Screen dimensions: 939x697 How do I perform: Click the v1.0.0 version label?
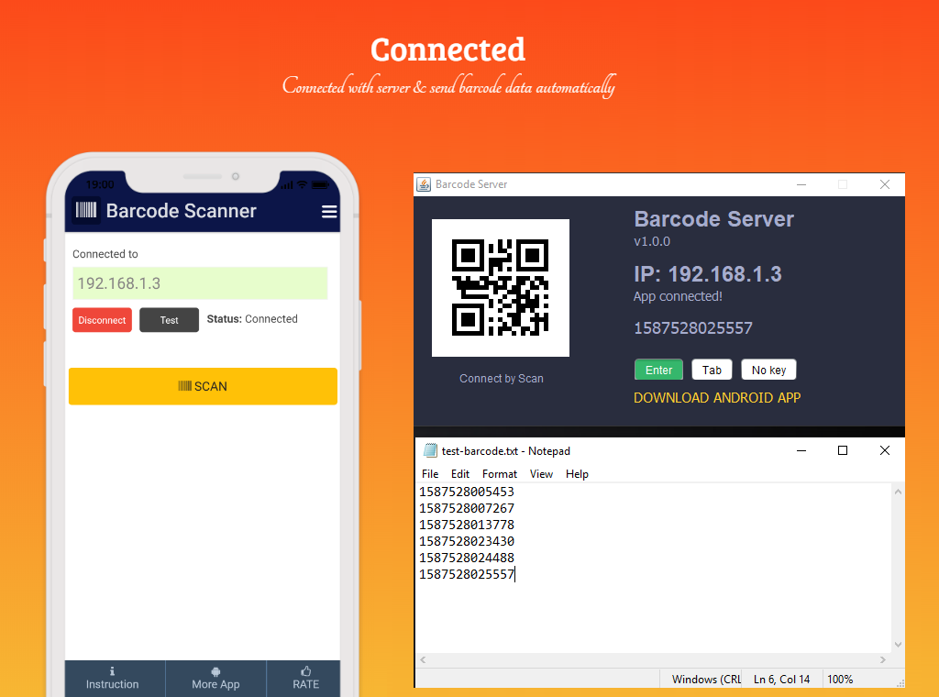(x=652, y=241)
